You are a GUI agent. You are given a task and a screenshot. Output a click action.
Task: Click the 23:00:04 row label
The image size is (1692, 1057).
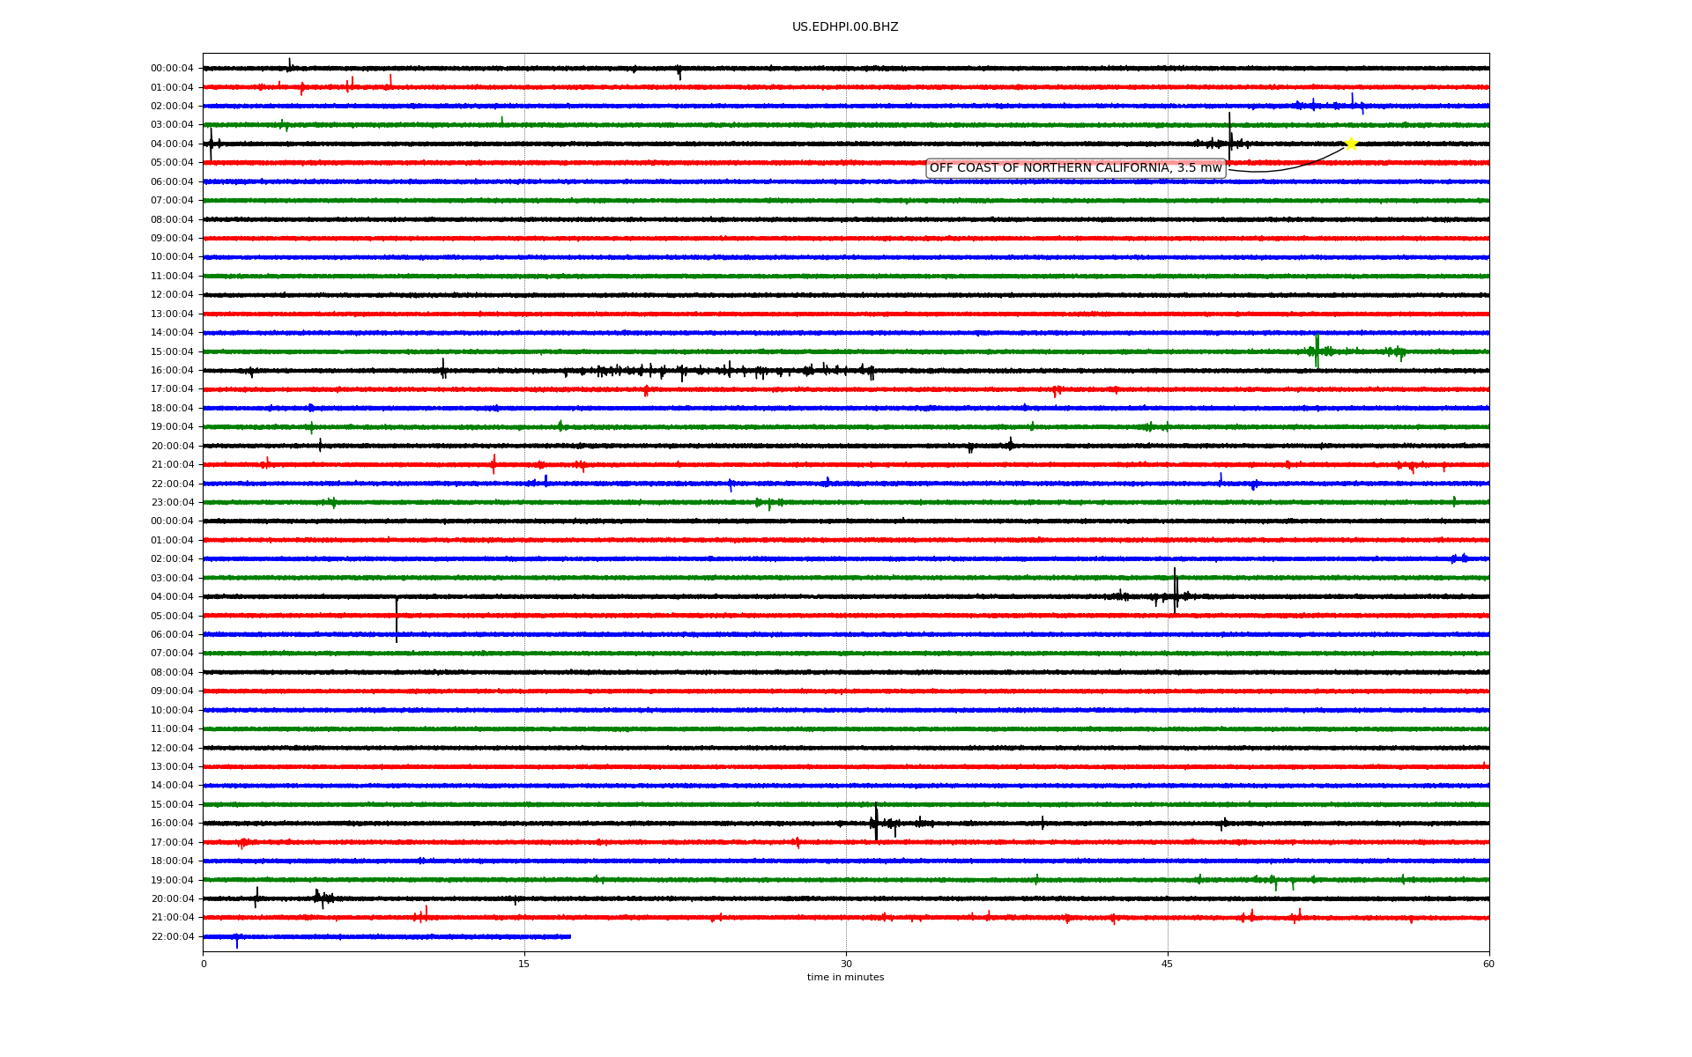pyautogui.click(x=172, y=503)
